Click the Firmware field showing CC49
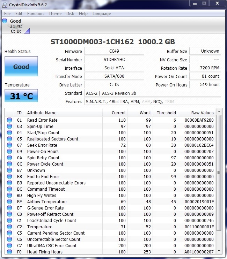227x259 pixels. (x=114, y=51)
